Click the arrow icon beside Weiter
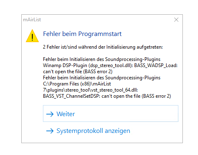198x155 pixels. tap(50, 114)
